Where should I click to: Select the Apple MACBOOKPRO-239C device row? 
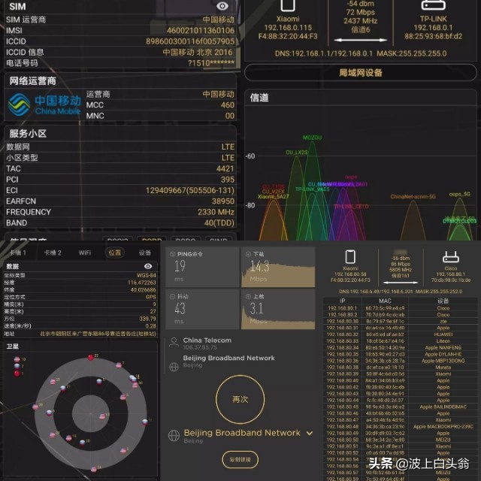tap(401, 426)
